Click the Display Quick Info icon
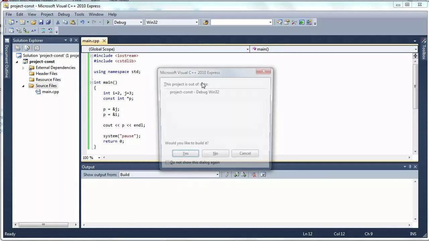This screenshot has height=241, width=429. tap(26, 30)
